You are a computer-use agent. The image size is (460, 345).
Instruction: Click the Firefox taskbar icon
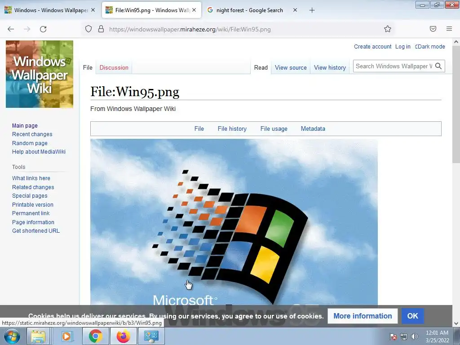(x=123, y=336)
